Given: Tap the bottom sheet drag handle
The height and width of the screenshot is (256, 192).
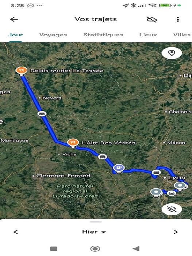Looking at the screenshot, I should pyautogui.click(x=96, y=222).
